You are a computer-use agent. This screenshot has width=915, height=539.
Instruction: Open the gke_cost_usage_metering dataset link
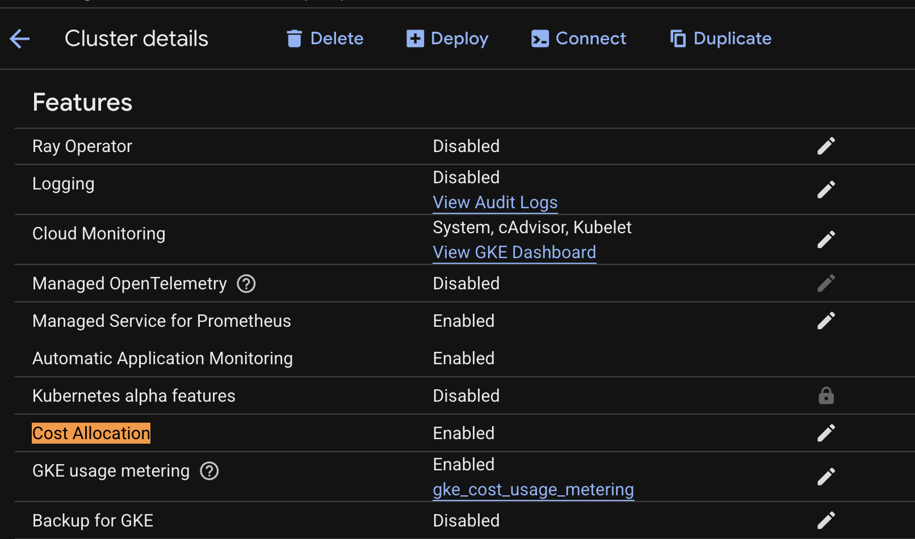[533, 490]
